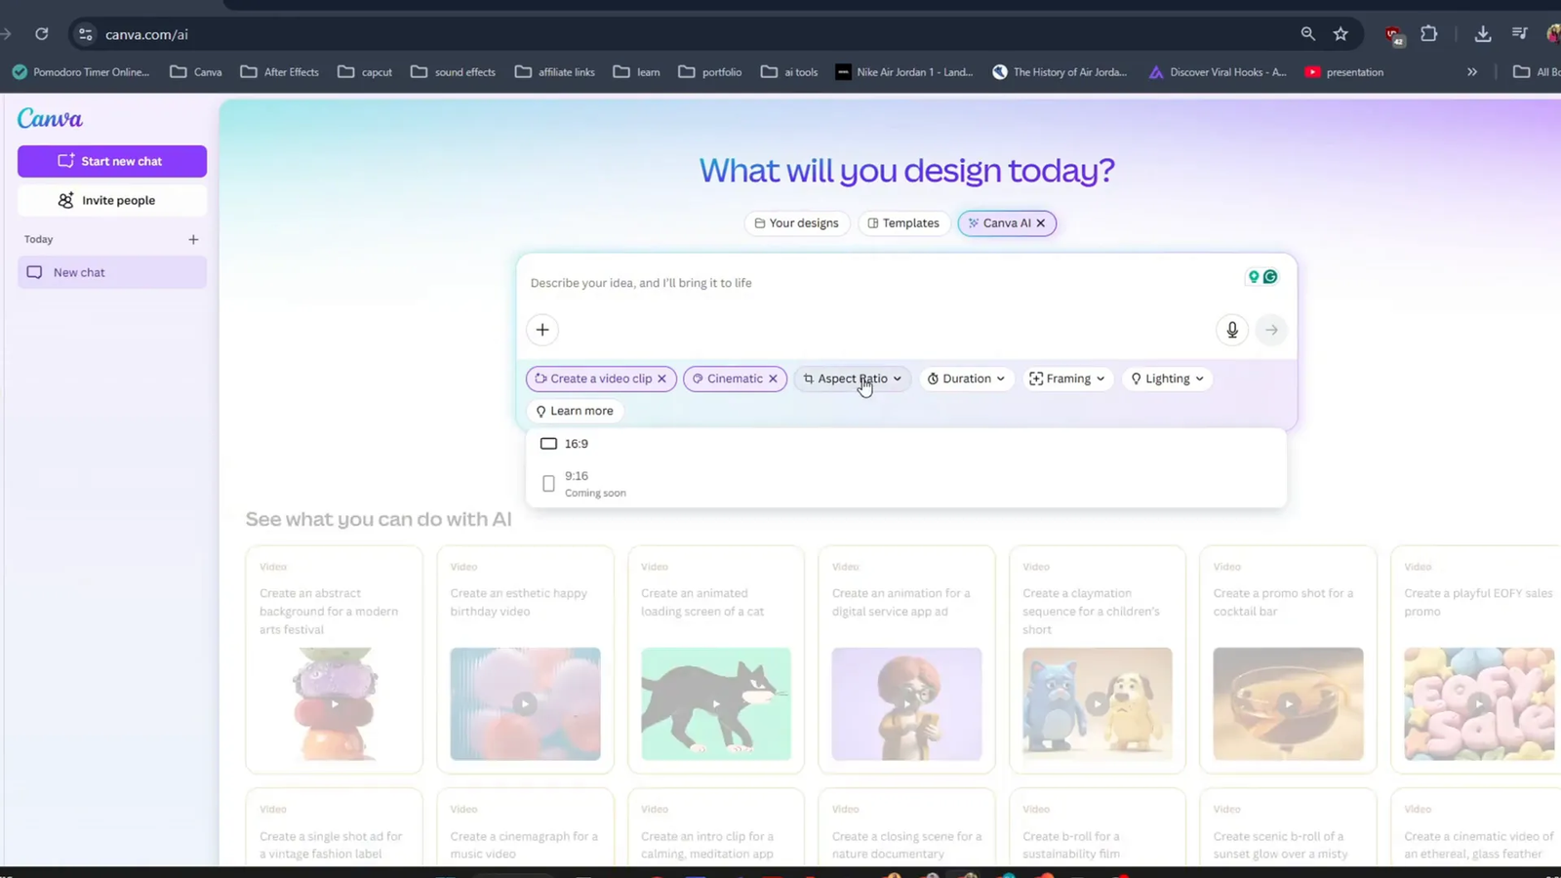Play the animated cat loading screen thumbnail
Viewport: 1561px width, 878px height.
(716, 703)
